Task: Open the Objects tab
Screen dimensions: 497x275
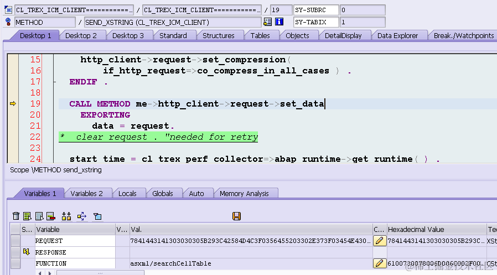Action: click(x=297, y=35)
